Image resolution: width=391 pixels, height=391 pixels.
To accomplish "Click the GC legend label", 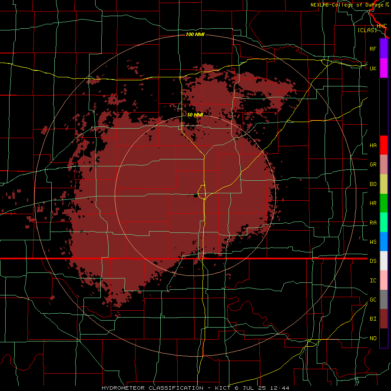I will [373, 300].
